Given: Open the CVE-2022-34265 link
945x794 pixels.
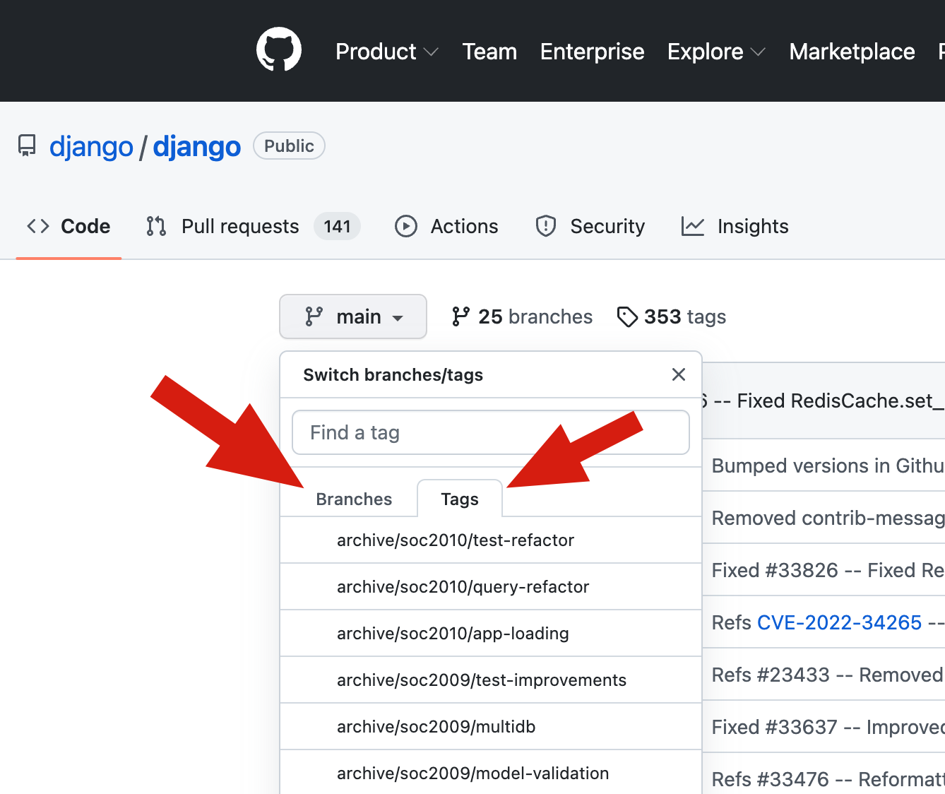Looking at the screenshot, I should [839, 622].
